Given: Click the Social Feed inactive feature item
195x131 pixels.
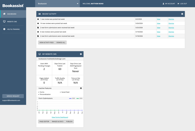Looking at the screenshot, I should [x=65, y=92].
